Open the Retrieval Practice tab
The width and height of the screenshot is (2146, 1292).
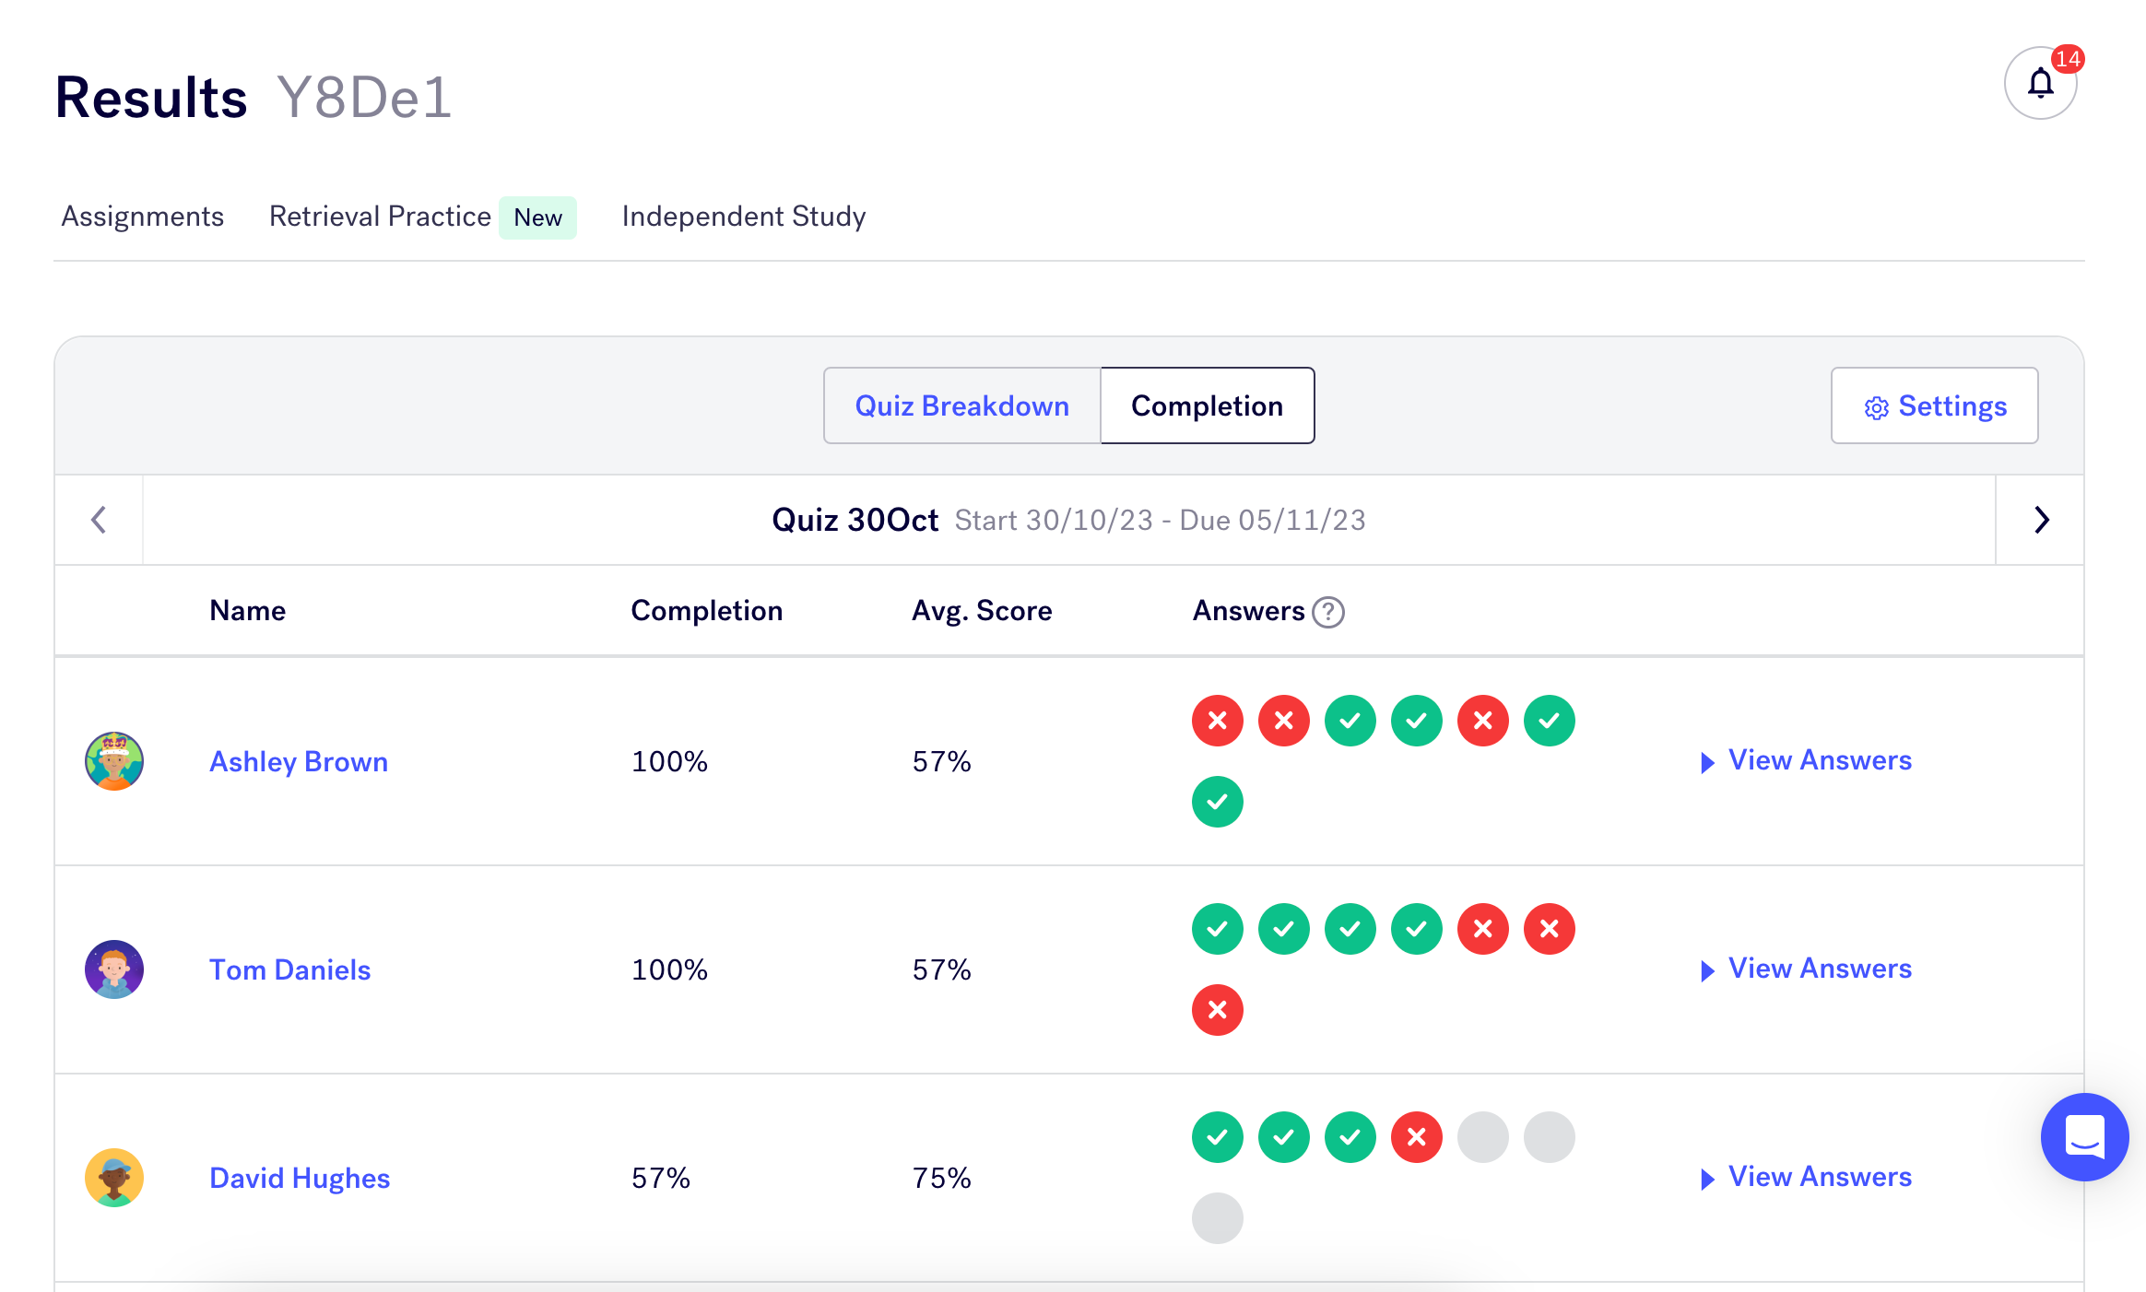click(380, 217)
